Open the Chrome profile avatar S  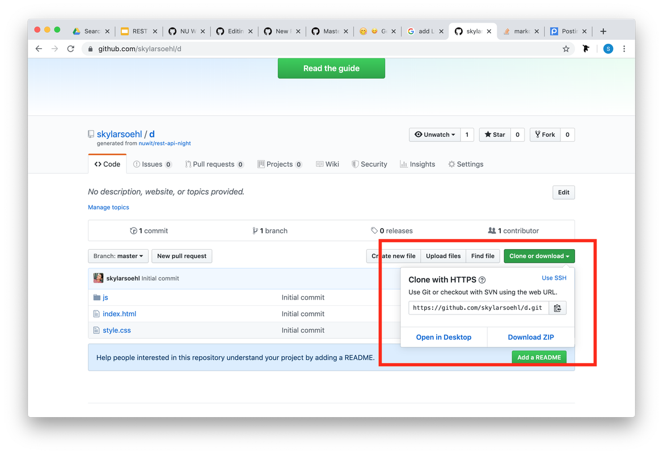coord(608,49)
